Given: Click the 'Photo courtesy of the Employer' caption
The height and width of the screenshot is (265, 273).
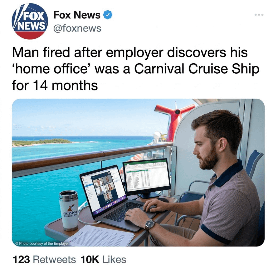Looking at the screenshot, I should pos(42,243).
